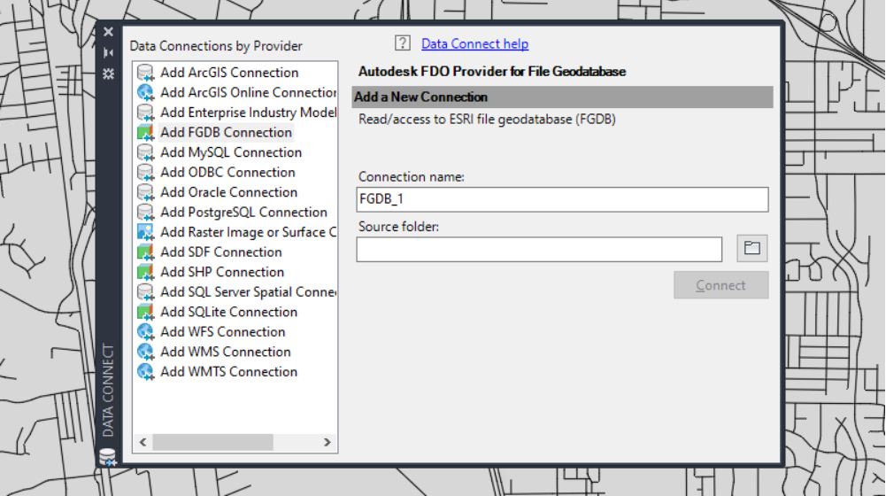Select Add ArcGIS Online Connection

(248, 93)
